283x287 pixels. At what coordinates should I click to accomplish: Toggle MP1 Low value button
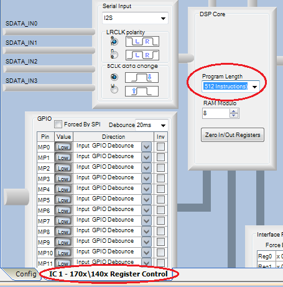click(63, 158)
